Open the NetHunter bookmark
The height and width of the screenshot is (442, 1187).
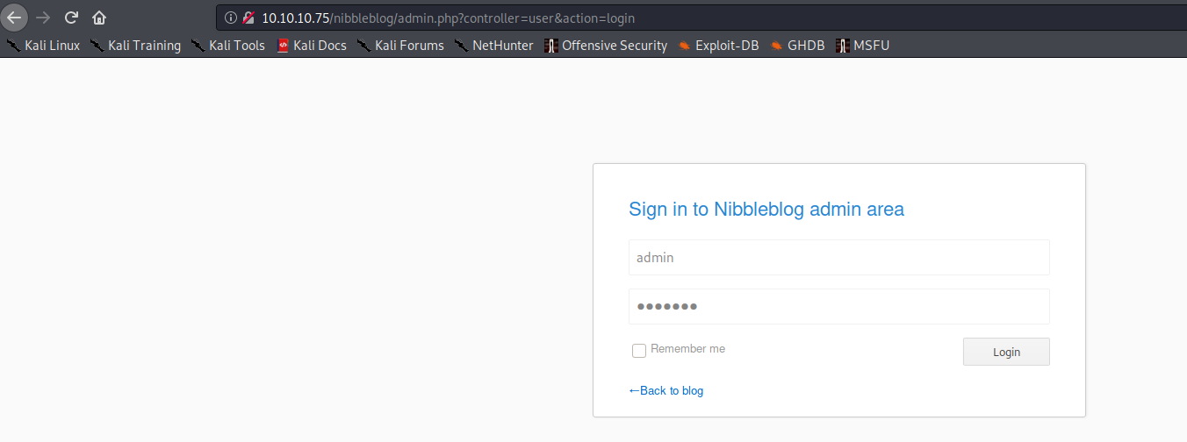(493, 46)
